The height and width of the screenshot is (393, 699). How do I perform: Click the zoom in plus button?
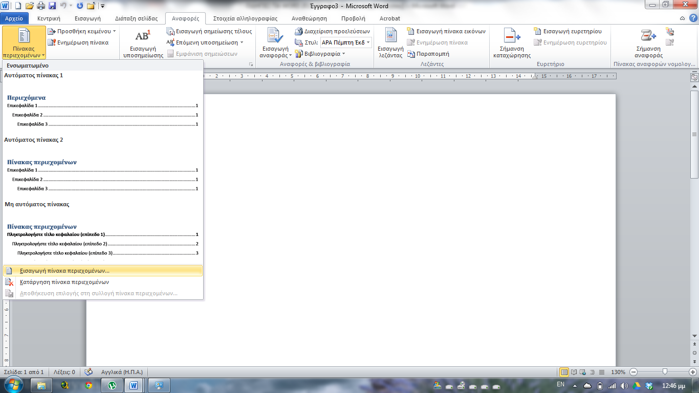point(693,372)
